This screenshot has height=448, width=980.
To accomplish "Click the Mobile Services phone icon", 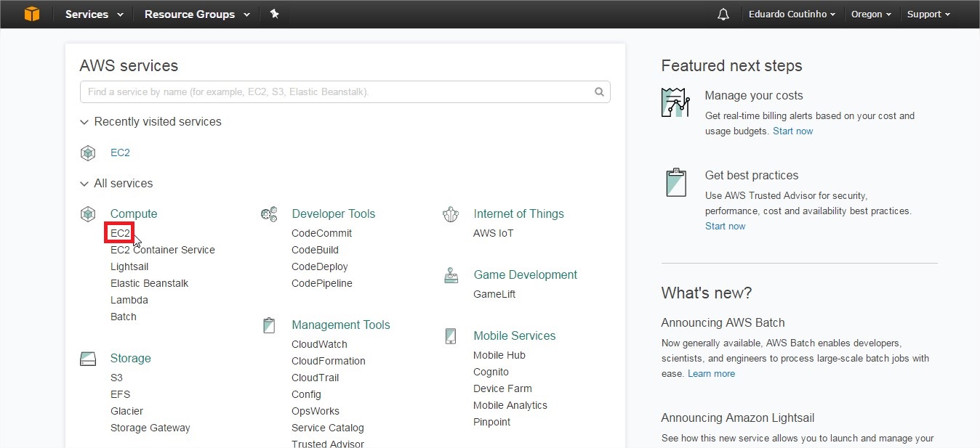I will click(451, 336).
